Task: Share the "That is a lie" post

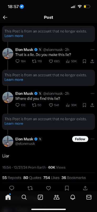Action: (92, 61)
